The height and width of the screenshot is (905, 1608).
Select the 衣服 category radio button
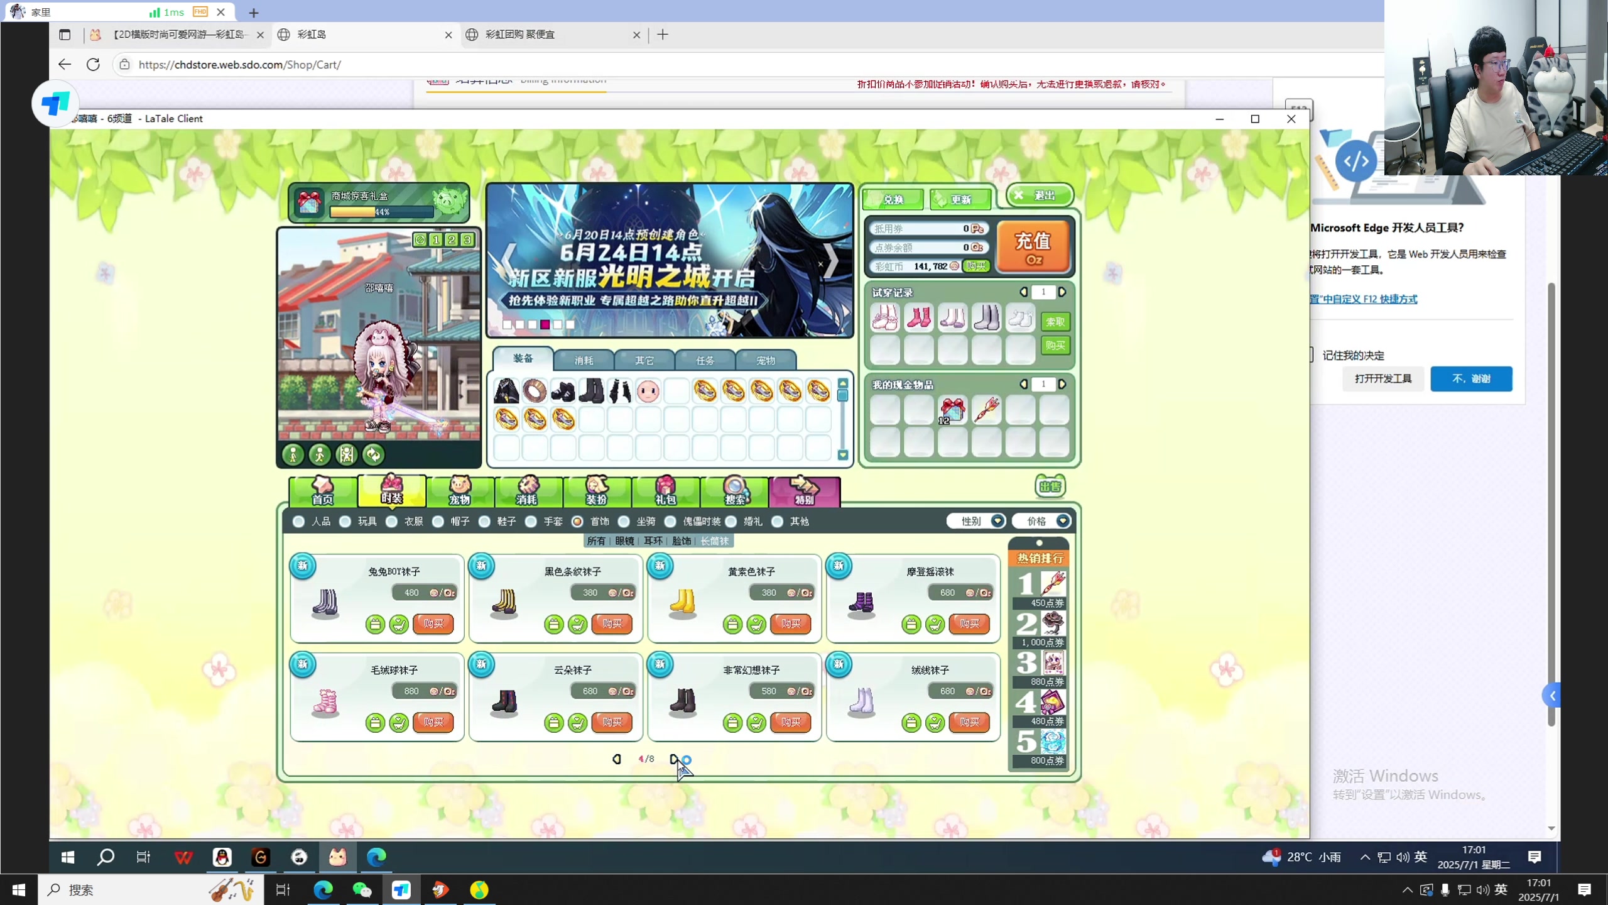(x=392, y=521)
